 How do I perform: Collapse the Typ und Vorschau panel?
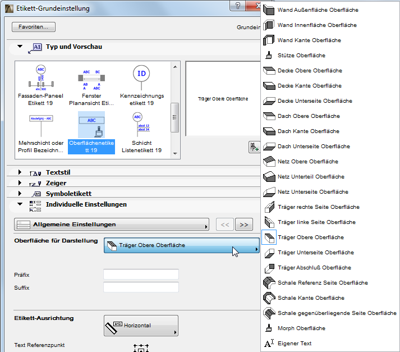tap(20, 47)
